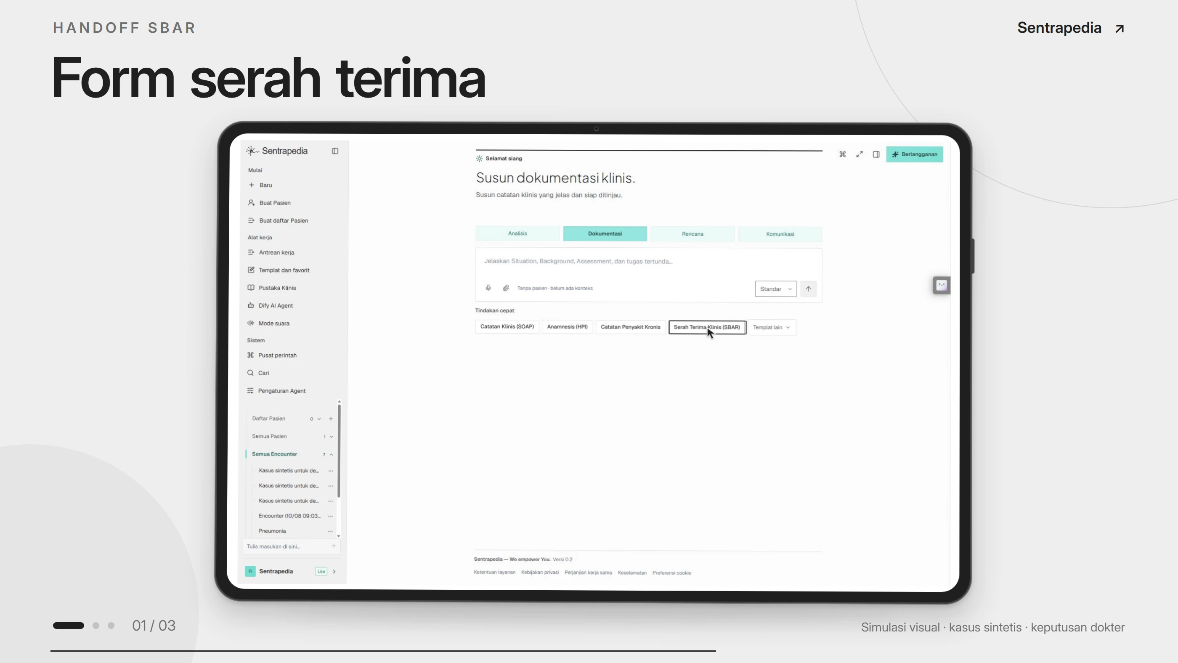Choose Catatan Penyakit Kronis quick action

coord(630,327)
